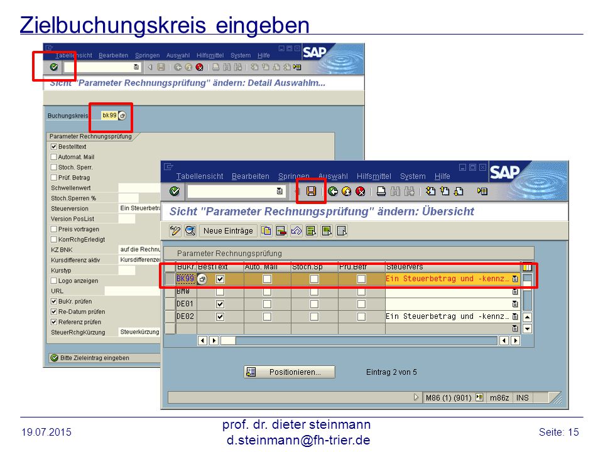Screen dimensions: 603x452
Task: Open Tabellensicht menu in Übersicht window
Action: tap(200, 176)
